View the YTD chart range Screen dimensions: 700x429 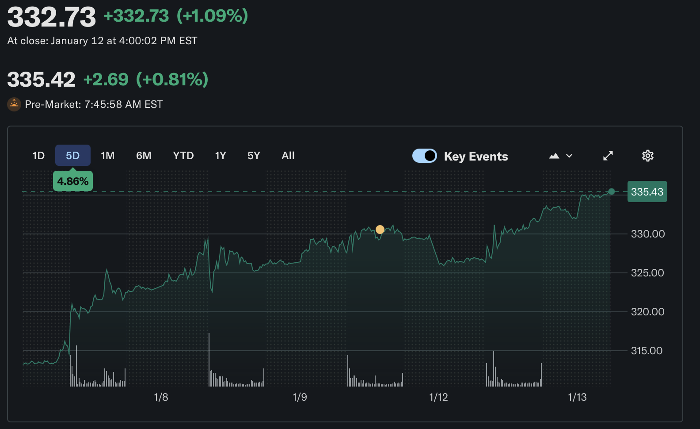(183, 156)
